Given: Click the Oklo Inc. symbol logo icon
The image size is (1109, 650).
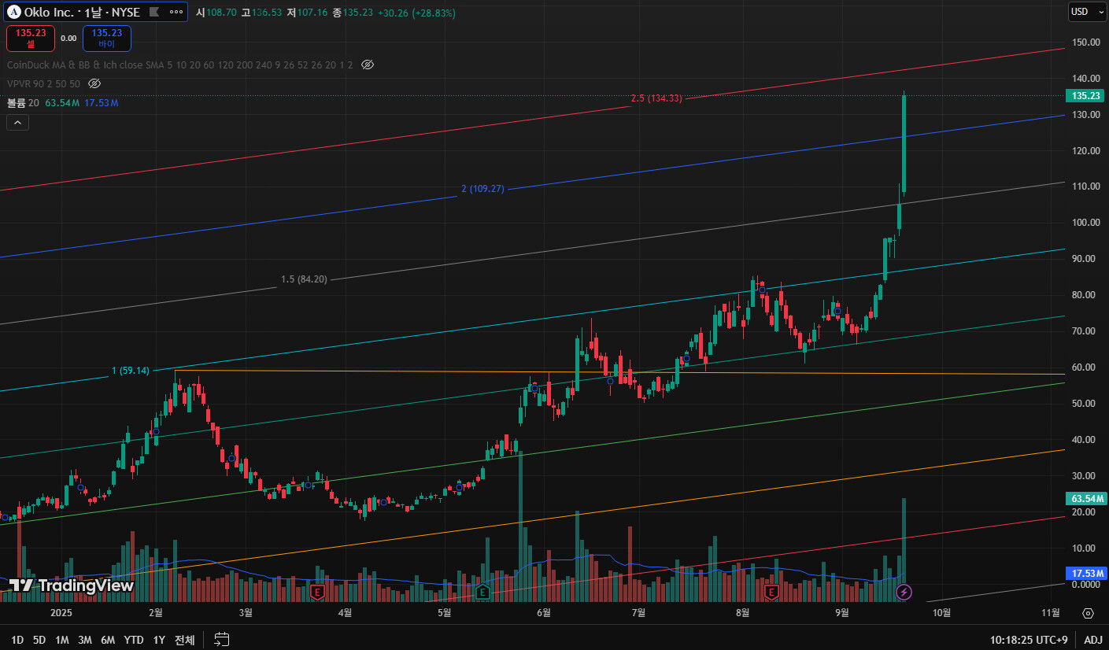Looking at the screenshot, I should [13, 12].
